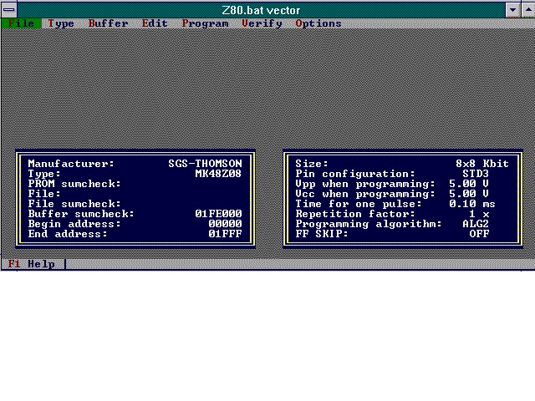Click the File sumcheck: label
The width and height of the screenshot is (535, 401).
tap(74, 204)
